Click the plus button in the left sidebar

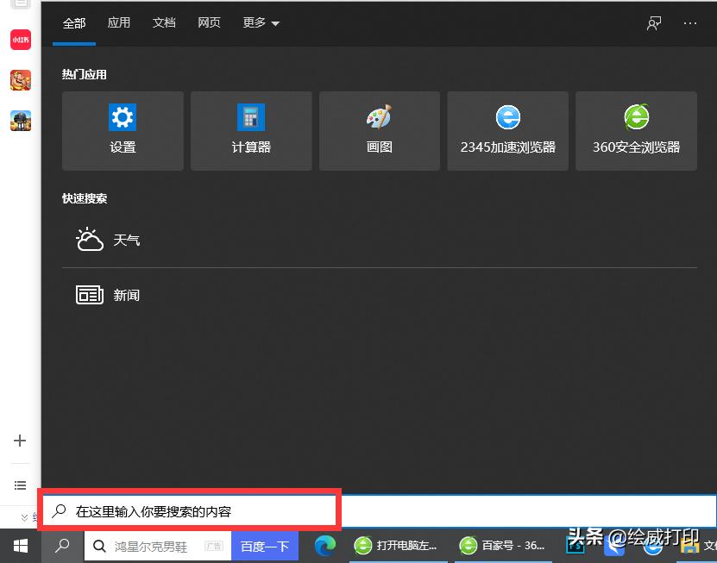pyautogui.click(x=20, y=441)
